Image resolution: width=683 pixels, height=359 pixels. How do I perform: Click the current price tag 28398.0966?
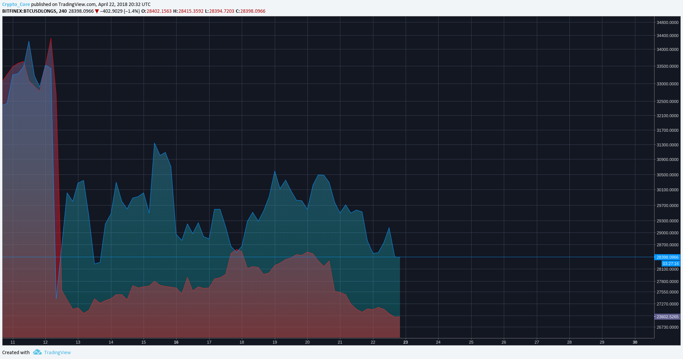coord(668,257)
